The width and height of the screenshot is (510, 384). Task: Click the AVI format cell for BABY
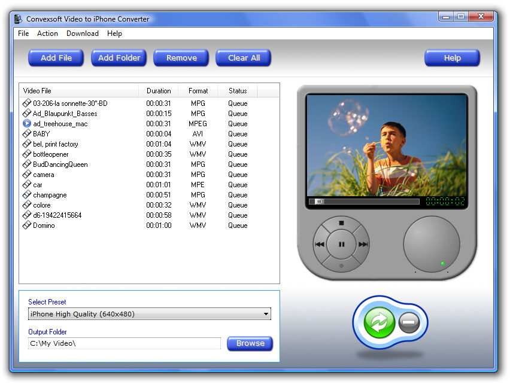coord(198,134)
